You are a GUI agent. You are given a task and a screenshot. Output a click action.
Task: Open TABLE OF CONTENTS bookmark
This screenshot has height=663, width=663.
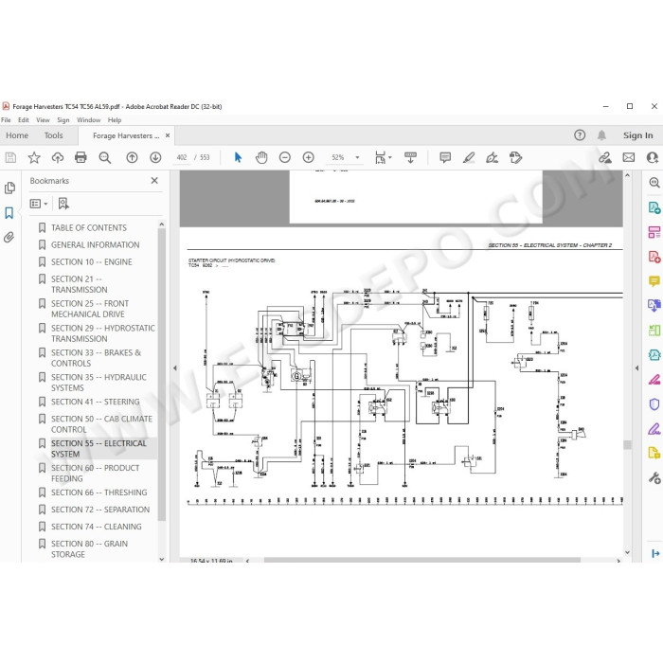click(x=89, y=228)
